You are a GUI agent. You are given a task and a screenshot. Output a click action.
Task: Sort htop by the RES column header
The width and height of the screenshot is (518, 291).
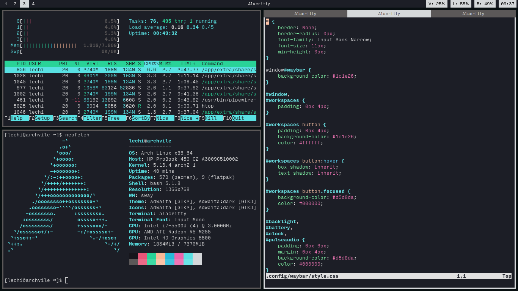tap(112, 64)
